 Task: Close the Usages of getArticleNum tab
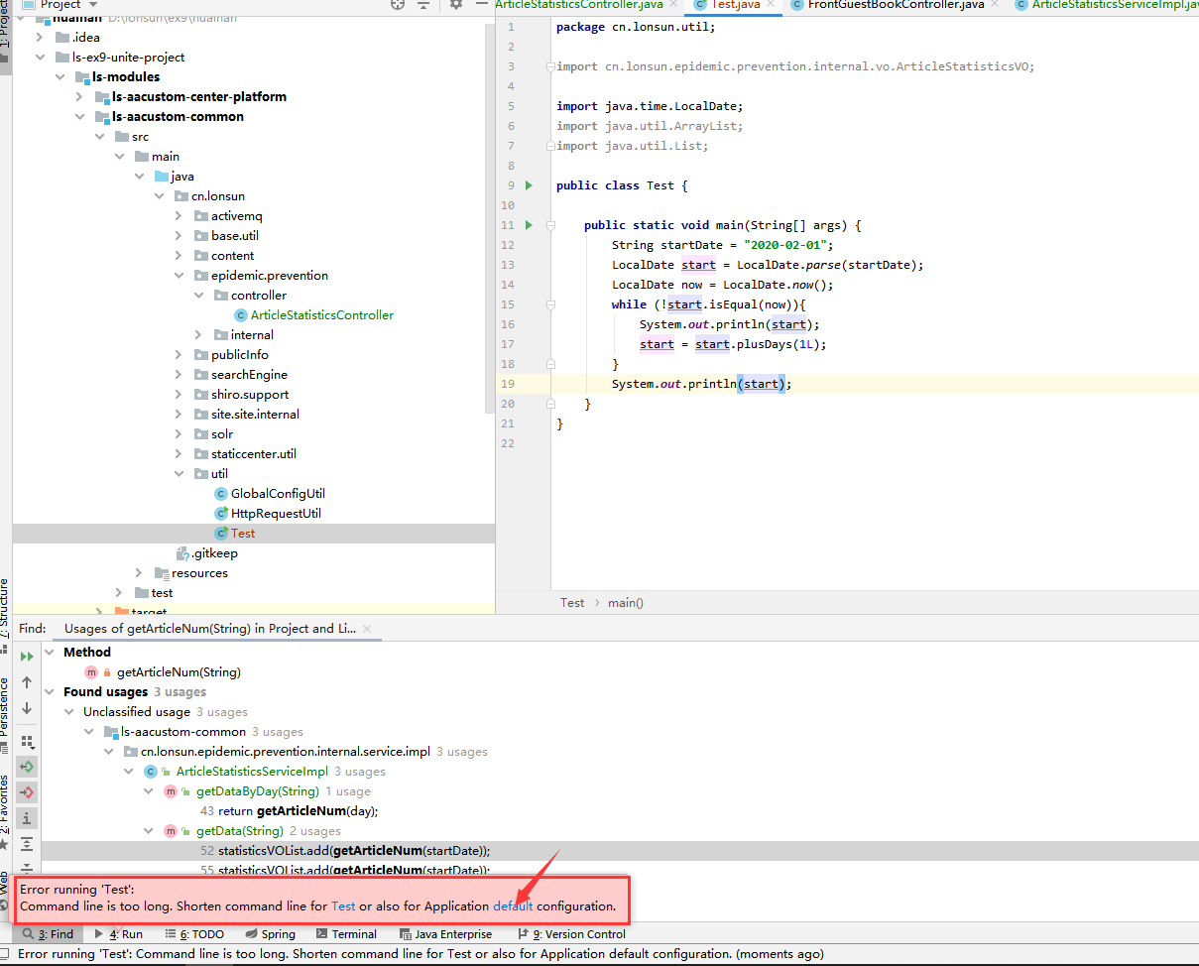click(x=368, y=629)
